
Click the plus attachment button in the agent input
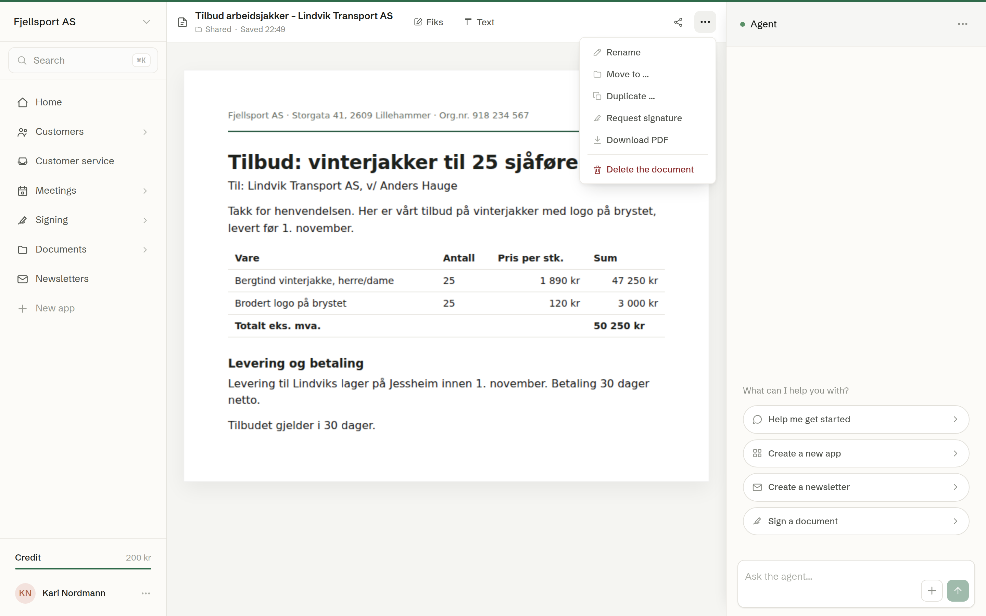[932, 590]
